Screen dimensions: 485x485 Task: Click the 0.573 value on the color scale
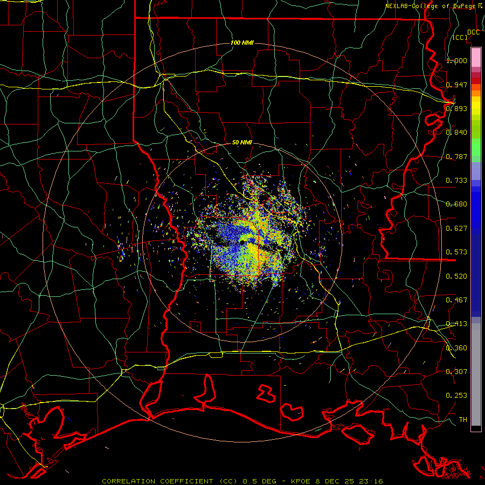(x=456, y=252)
